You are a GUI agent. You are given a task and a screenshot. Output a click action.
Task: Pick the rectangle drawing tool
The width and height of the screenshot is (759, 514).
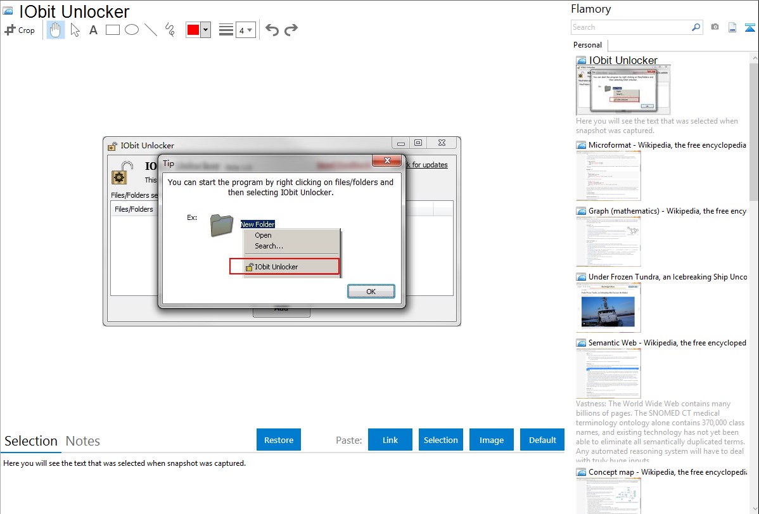click(113, 30)
